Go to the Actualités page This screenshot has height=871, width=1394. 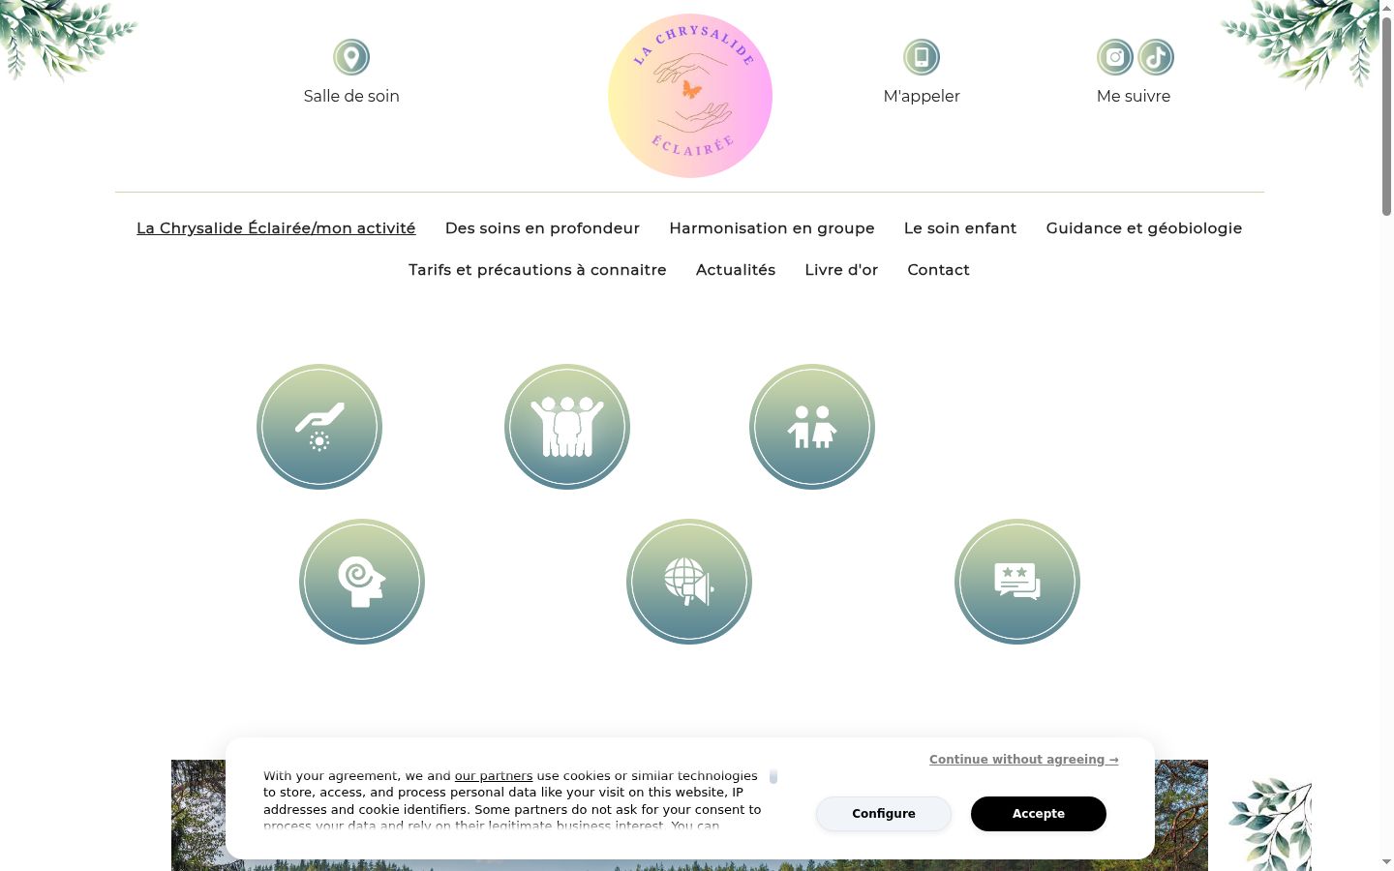point(736,270)
